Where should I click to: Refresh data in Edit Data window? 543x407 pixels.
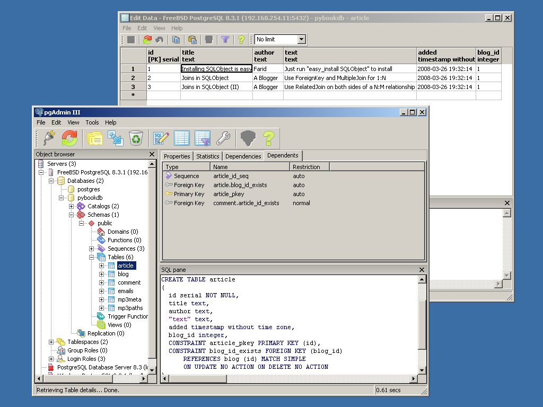pos(147,40)
